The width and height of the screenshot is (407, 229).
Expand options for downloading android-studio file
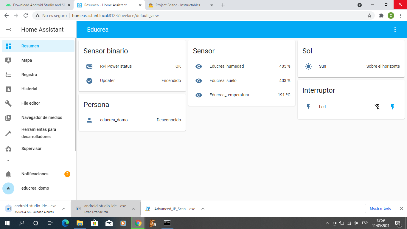tap(64, 209)
